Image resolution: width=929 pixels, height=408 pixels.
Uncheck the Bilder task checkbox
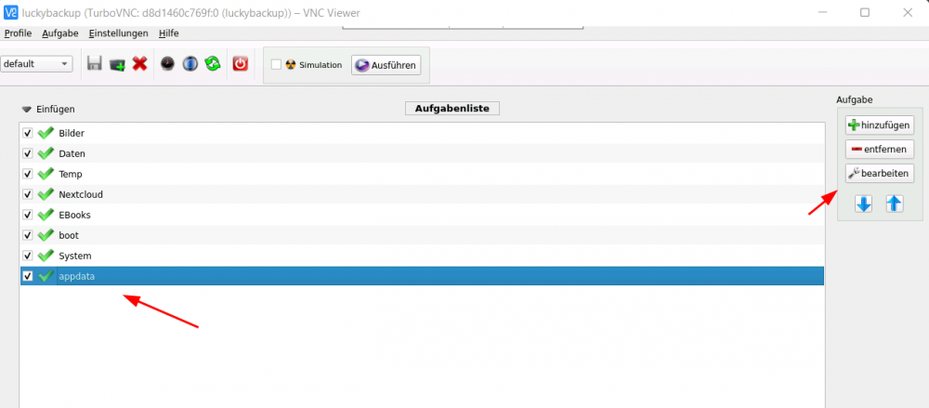pyautogui.click(x=27, y=133)
